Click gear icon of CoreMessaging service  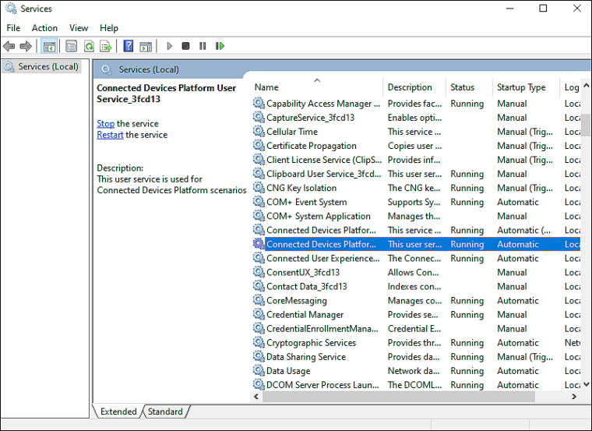click(259, 300)
